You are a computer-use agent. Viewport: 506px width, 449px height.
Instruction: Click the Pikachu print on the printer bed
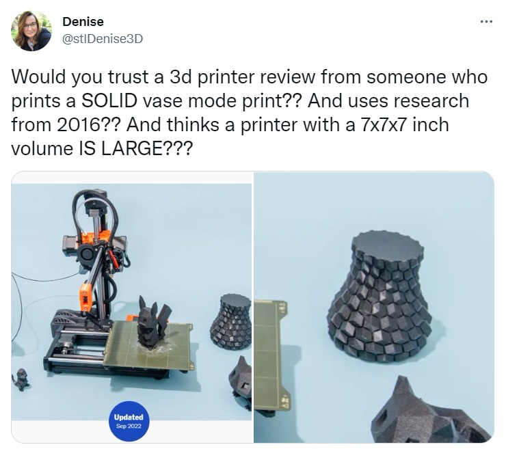pyautogui.click(x=152, y=323)
